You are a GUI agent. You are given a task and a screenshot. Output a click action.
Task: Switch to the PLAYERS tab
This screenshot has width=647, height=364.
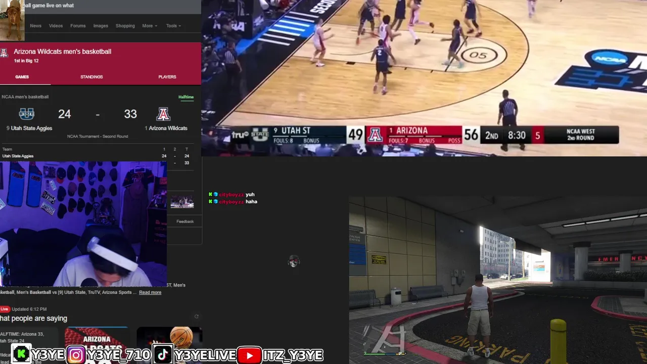(167, 77)
